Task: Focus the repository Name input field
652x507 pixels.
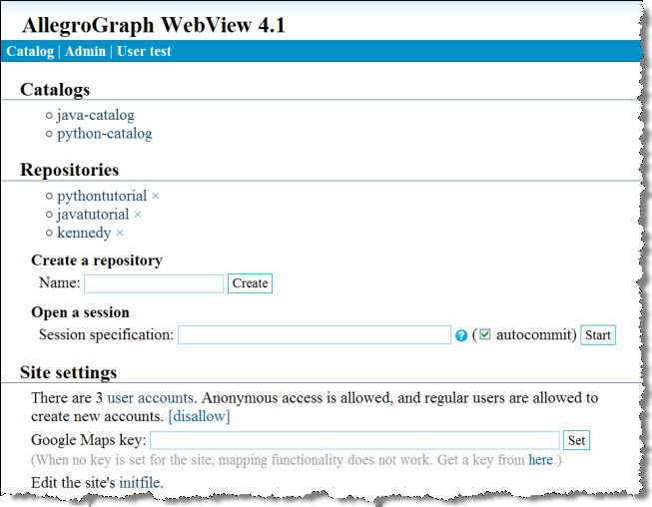Action: pyautogui.click(x=154, y=283)
